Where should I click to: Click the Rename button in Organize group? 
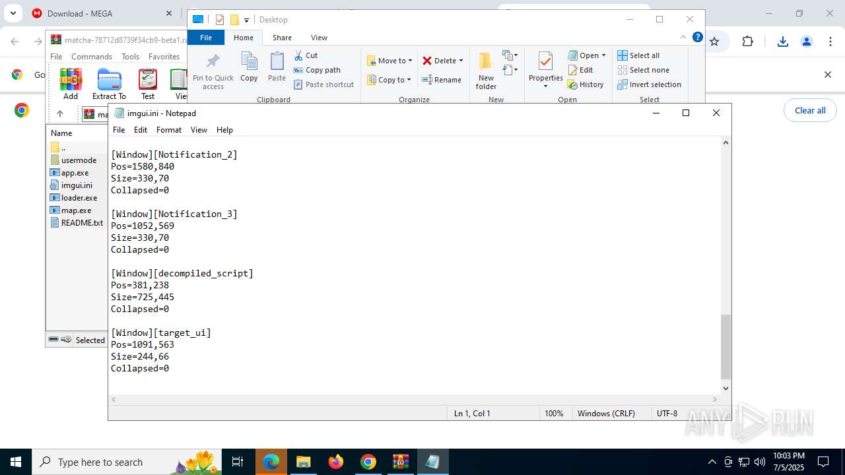(x=442, y=80)
